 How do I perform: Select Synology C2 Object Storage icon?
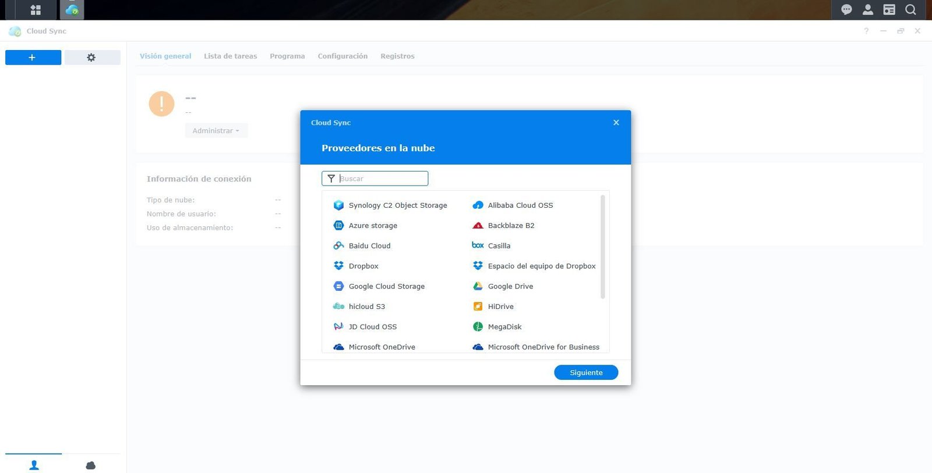click(x=338, y=205)
